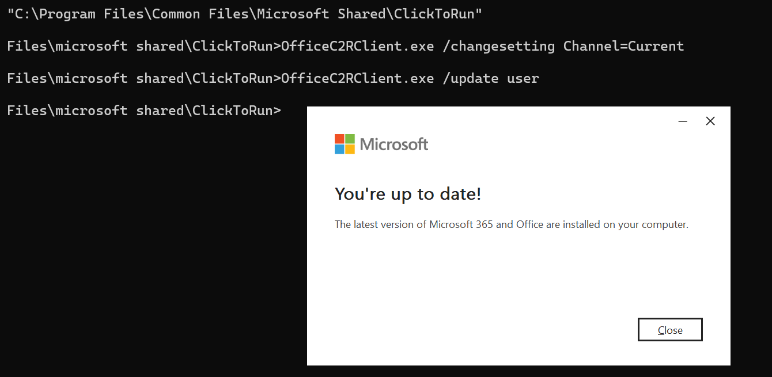Dismiss the dialog with the X icon

[710, 121]
